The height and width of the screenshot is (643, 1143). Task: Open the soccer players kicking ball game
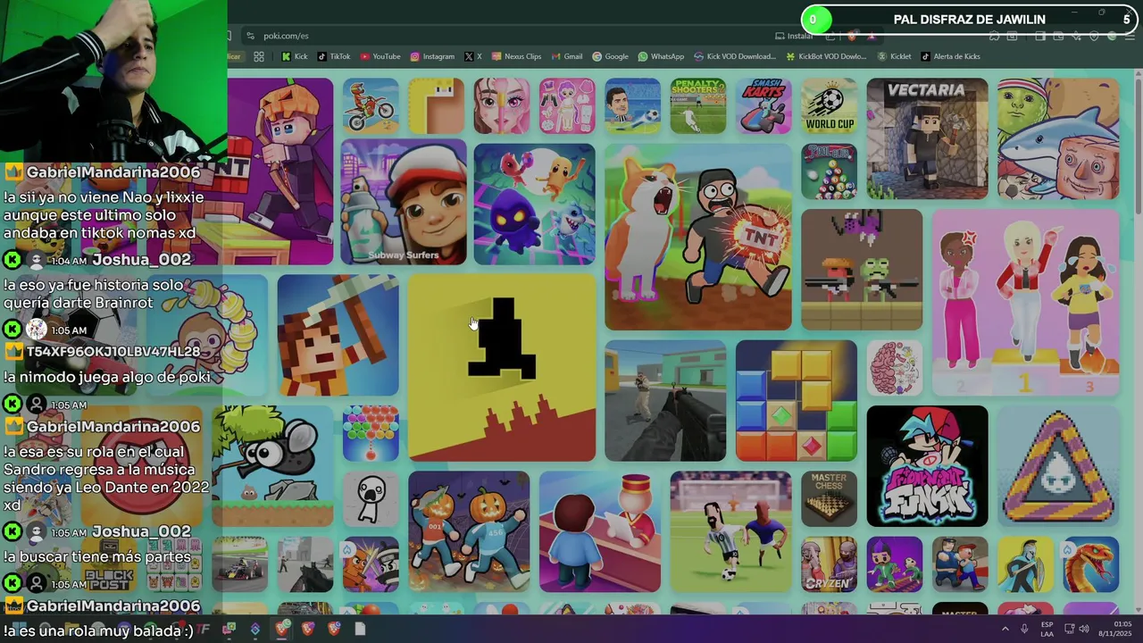click(730, 531)
